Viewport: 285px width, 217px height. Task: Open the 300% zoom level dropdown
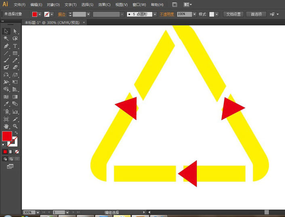(x=38, y=212)
